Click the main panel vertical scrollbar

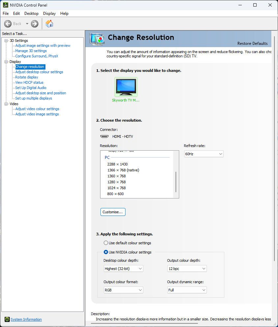coord(274,149)
